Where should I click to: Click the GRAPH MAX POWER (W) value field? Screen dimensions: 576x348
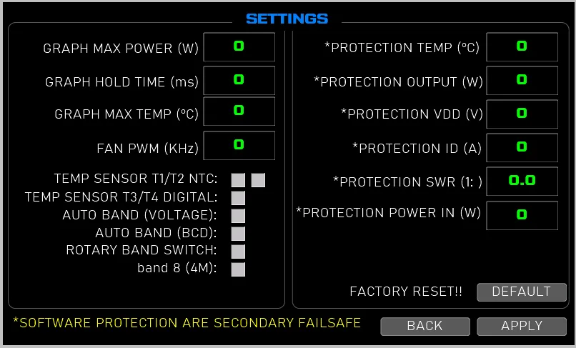pos(239,46)
